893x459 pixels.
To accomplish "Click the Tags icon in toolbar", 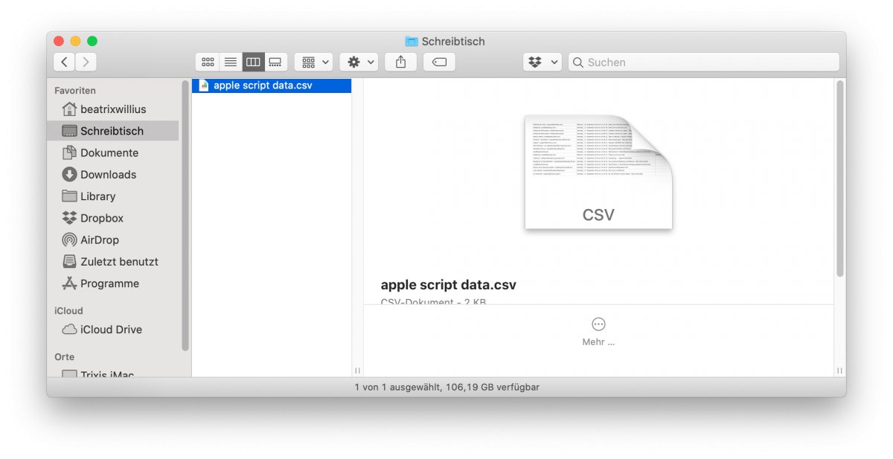I will [x=439, y=62].
